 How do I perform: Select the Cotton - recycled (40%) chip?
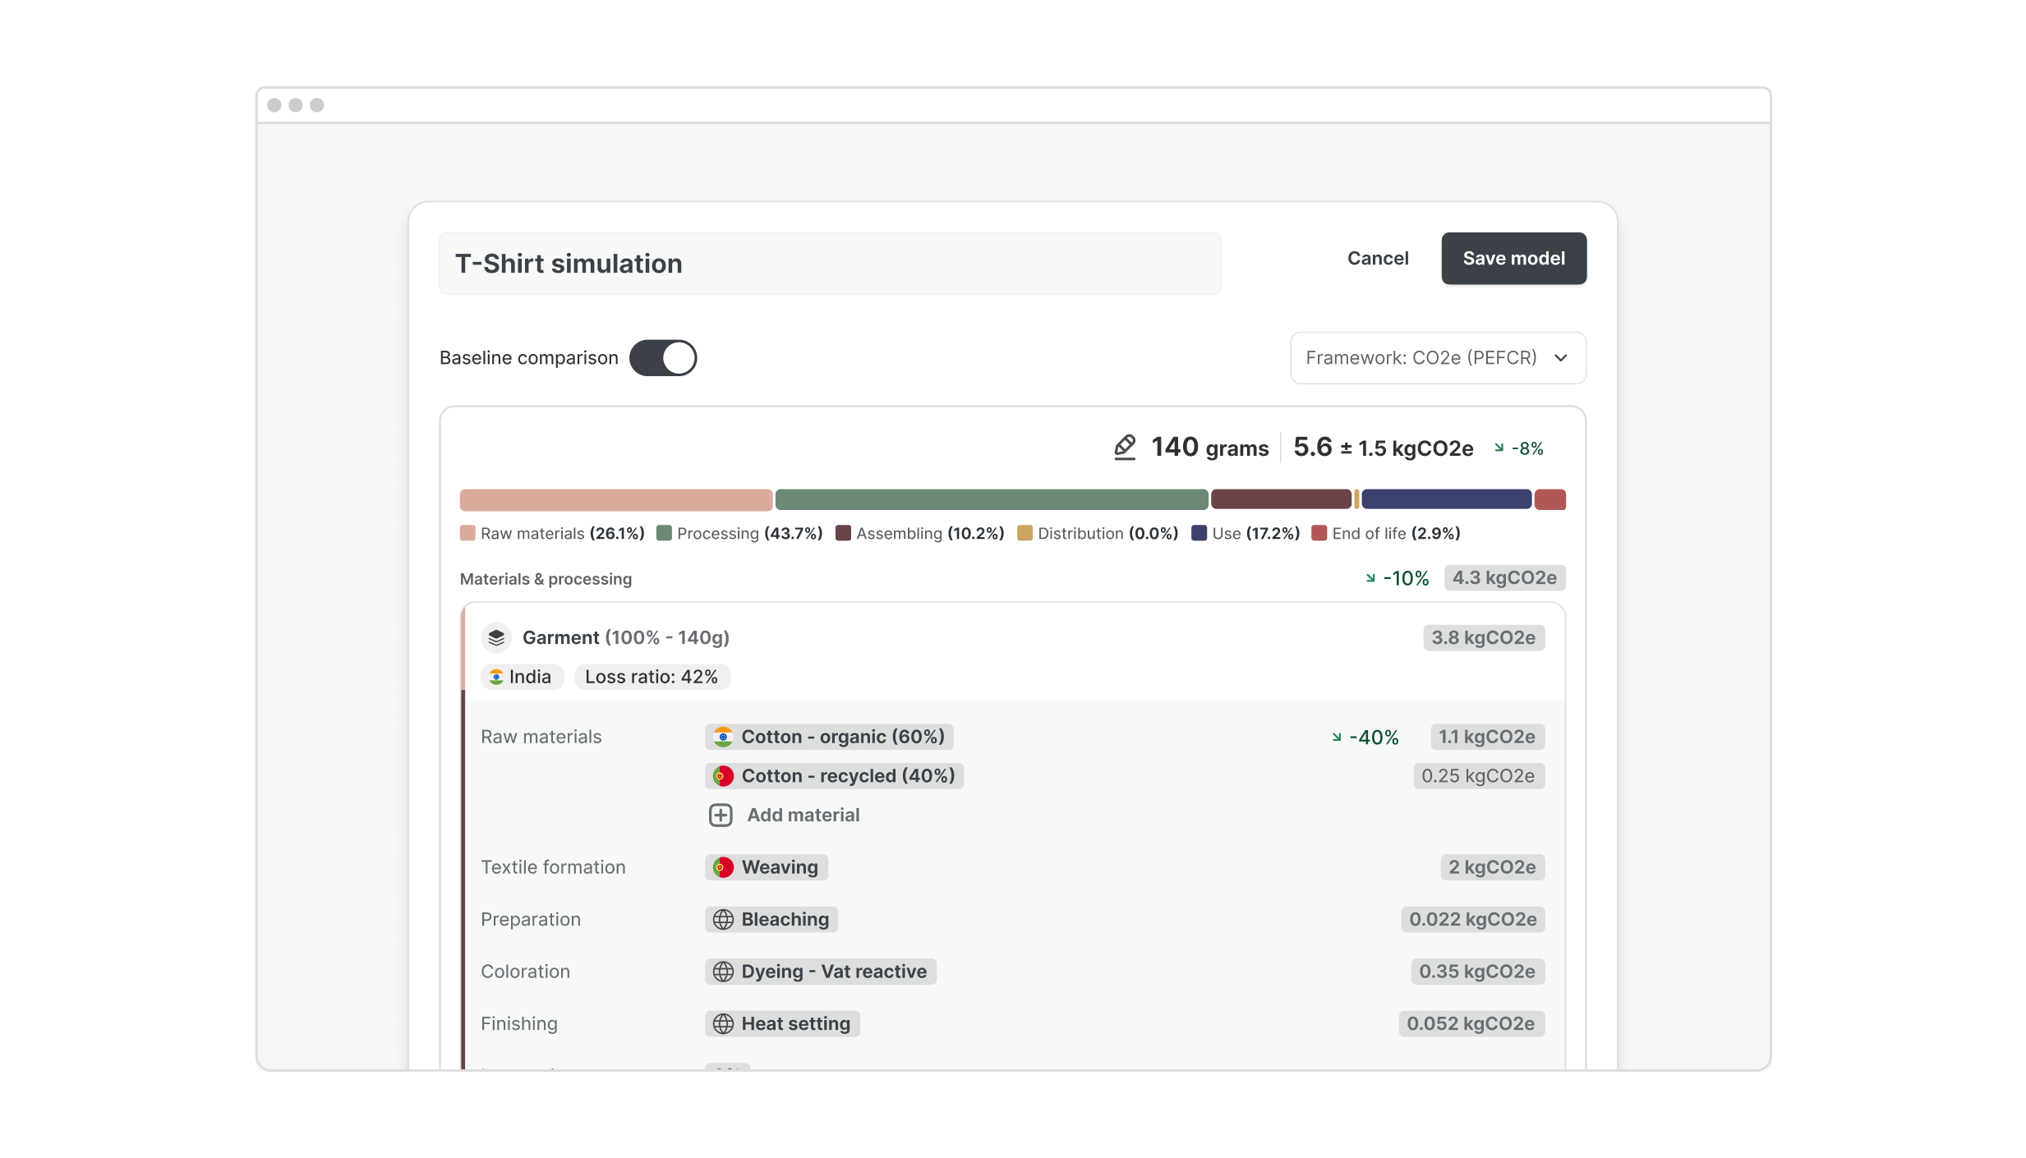tap(834, 776)
